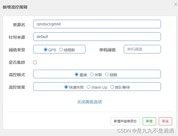The image size is (178, 136).
Task: Collapse advanced options via 关闭高级选项
Action: [90, 102]
